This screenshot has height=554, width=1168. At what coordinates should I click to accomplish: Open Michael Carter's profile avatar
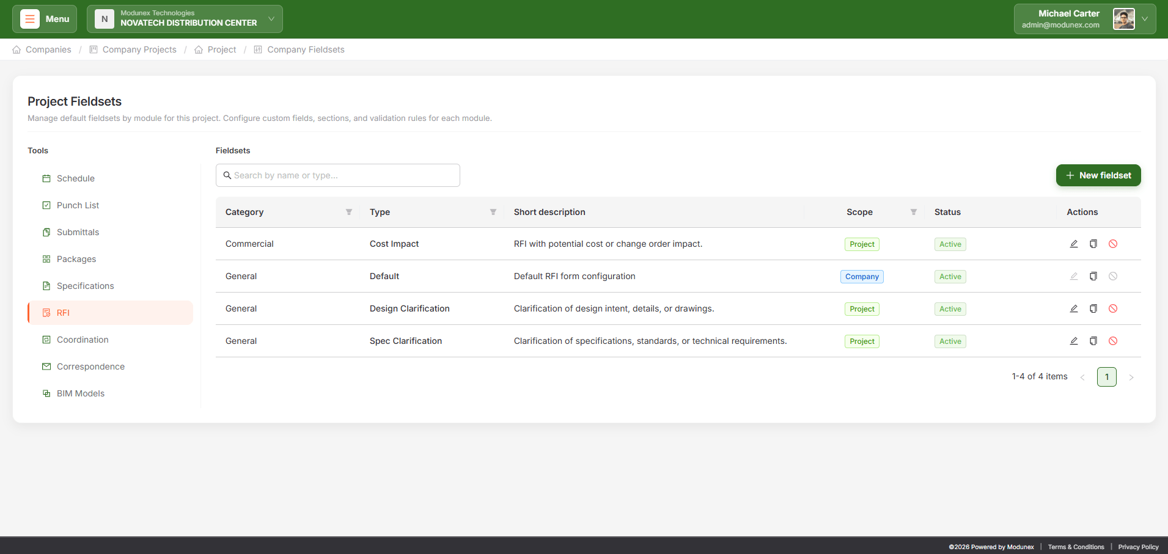pos(1123,19)
